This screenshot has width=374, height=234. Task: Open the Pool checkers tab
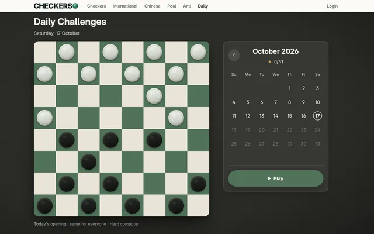172,6
